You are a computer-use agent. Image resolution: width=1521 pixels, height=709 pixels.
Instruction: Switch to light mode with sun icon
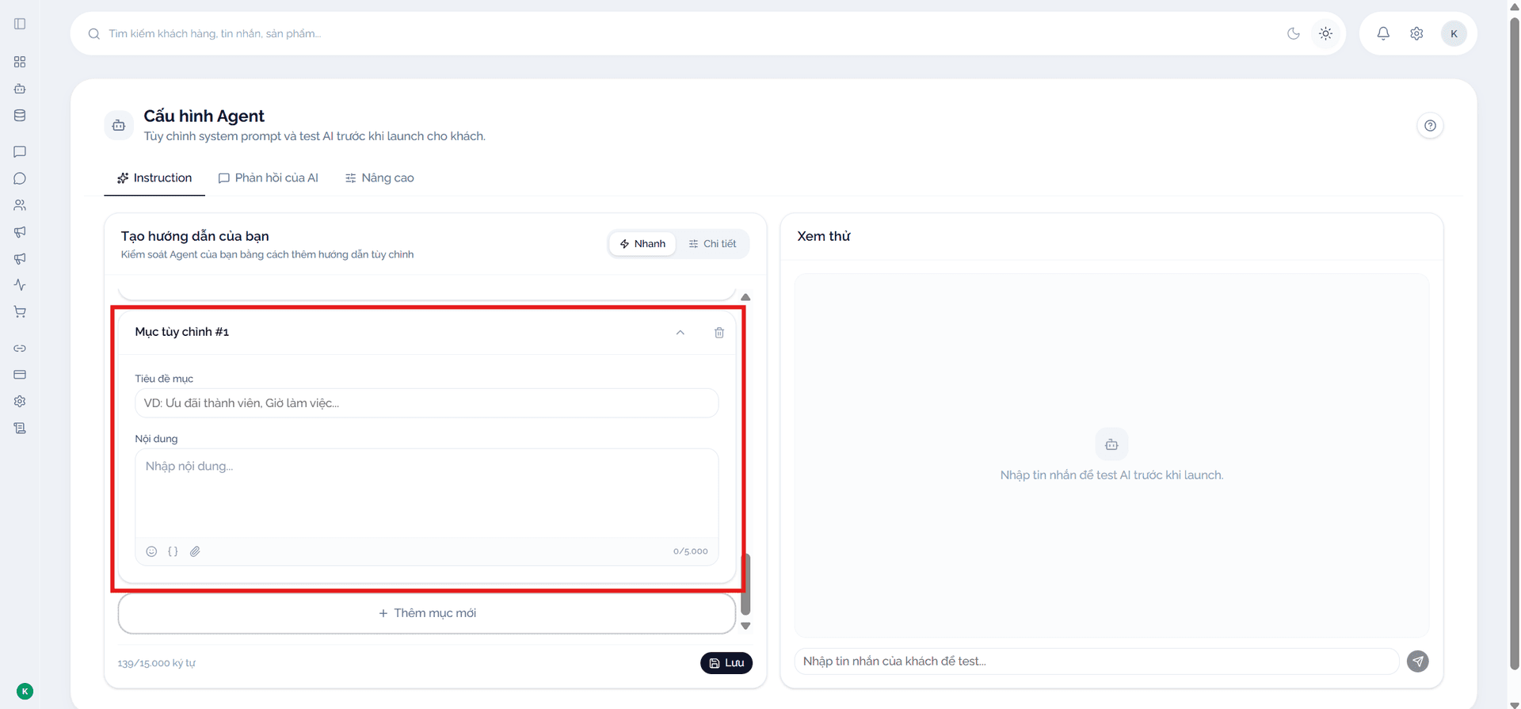tap(1325, 33)
